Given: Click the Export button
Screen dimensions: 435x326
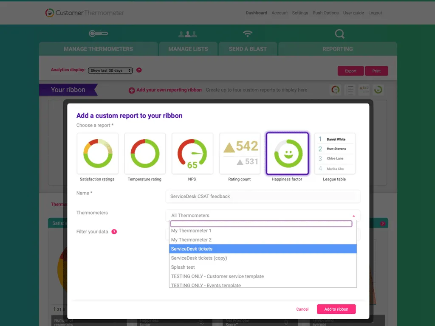Looking at the screenshot, I should 350,71.
